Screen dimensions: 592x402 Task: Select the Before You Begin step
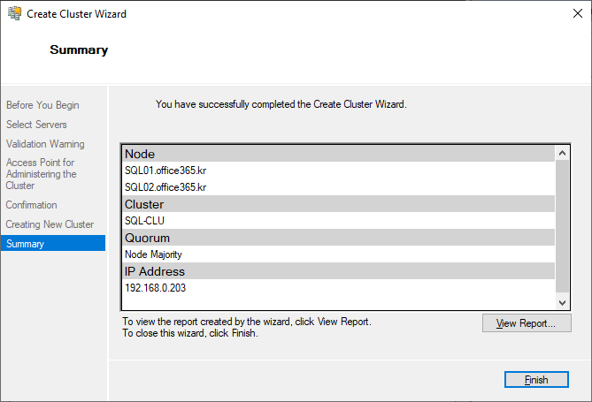(42, 105)
